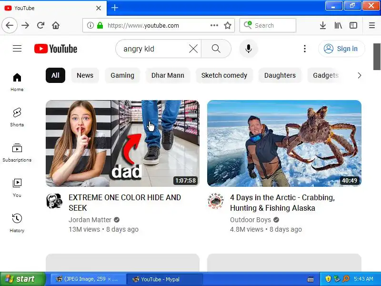The height and width of the screenshot is (286, 381).
Task: Play the hide and seek video thumbnail
Action: [122, 143]
